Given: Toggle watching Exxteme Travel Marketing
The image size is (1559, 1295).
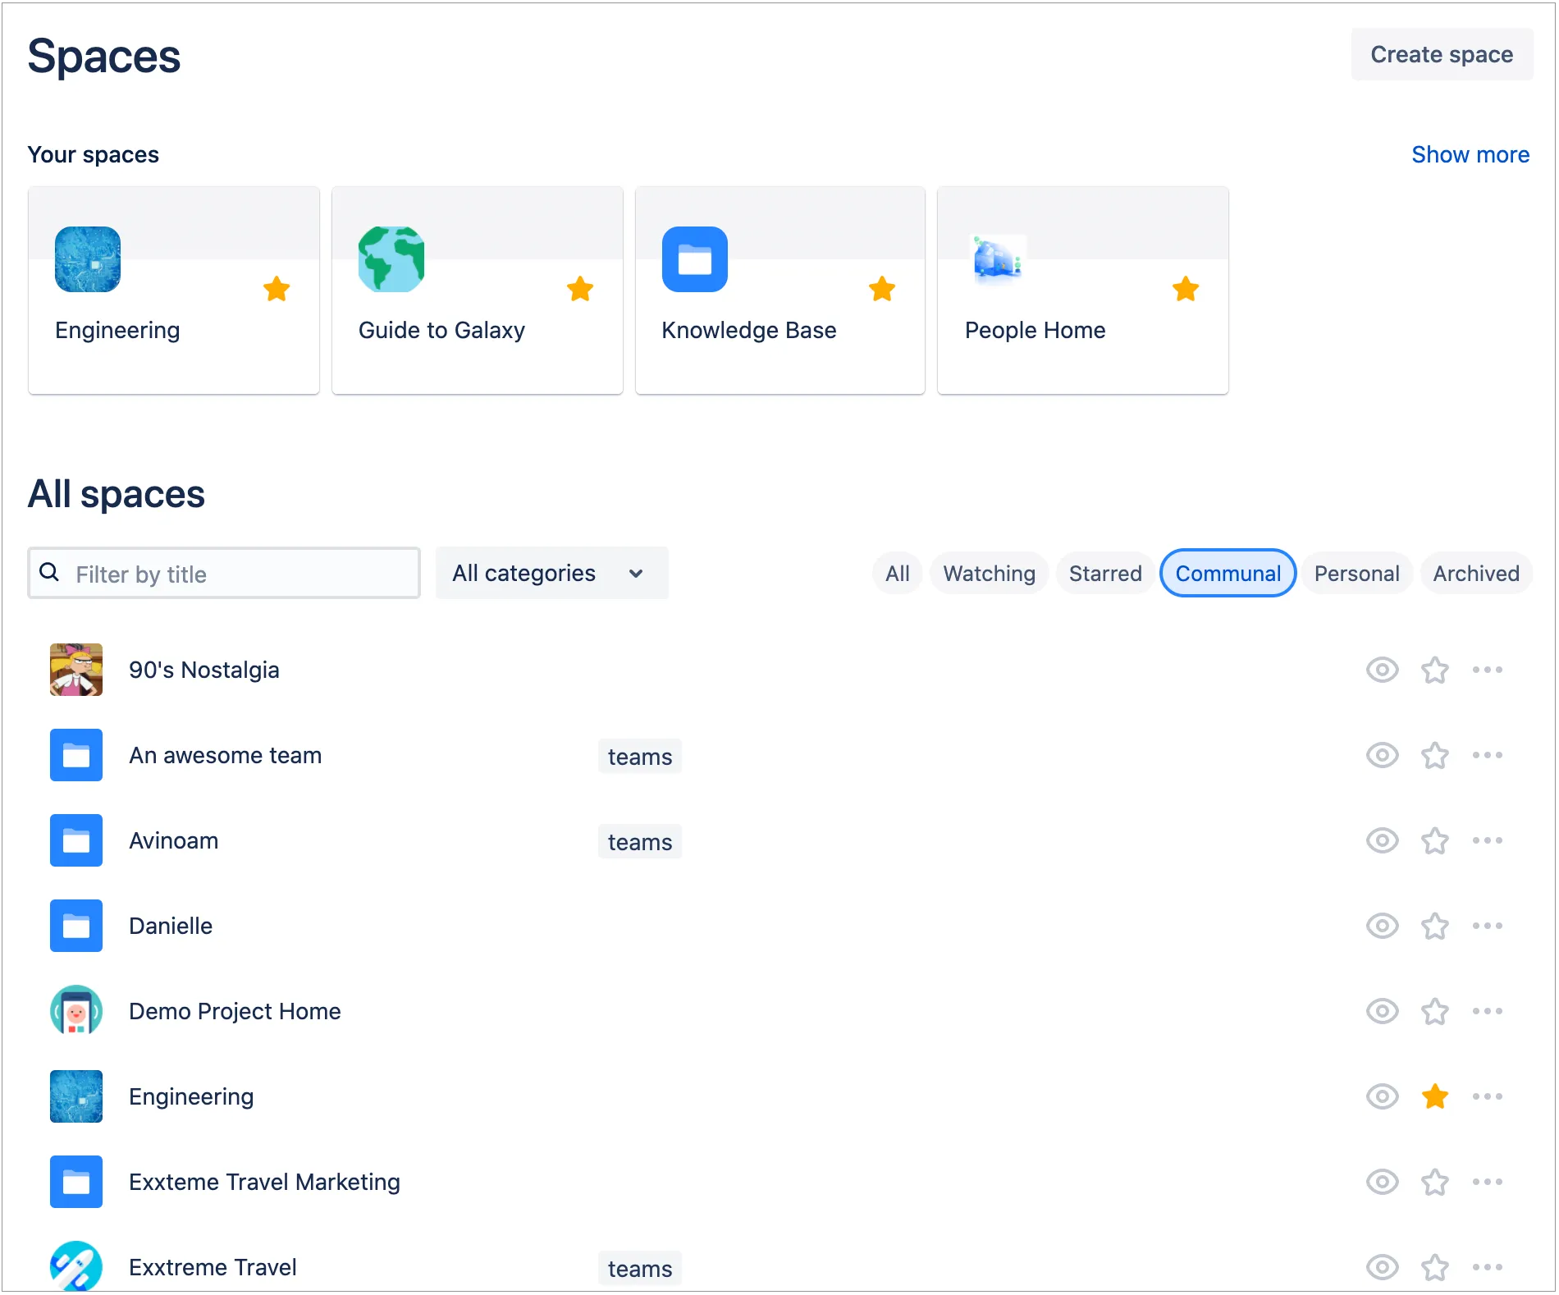Looking at the screenshot, I should click(x=1383, y=1182).
